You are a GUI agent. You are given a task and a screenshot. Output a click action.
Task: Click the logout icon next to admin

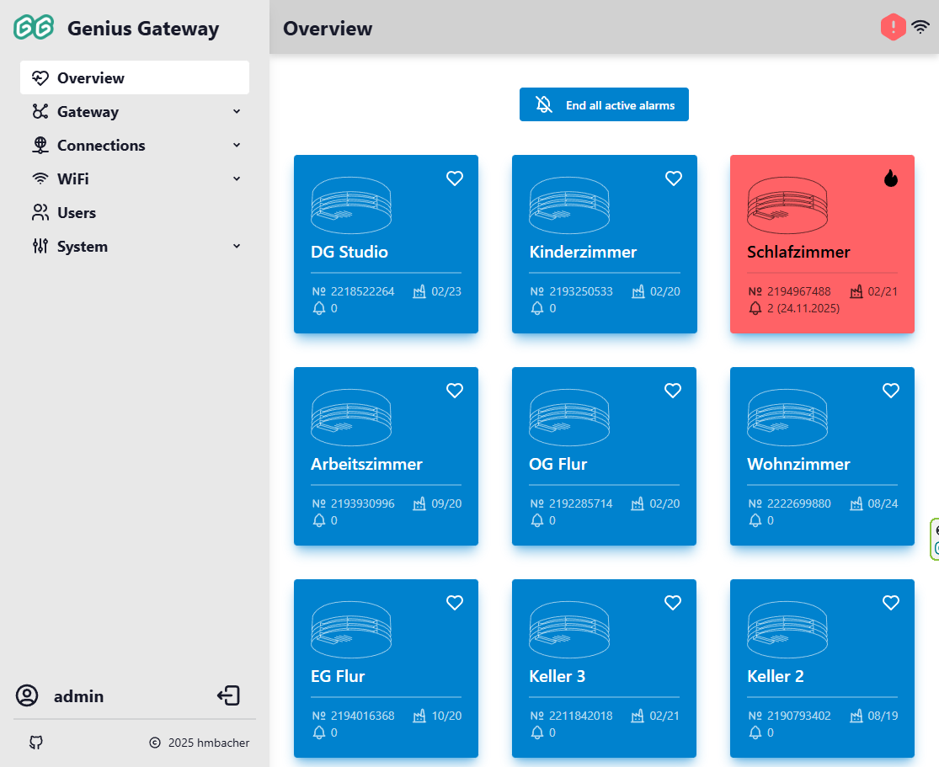[228, 695]
